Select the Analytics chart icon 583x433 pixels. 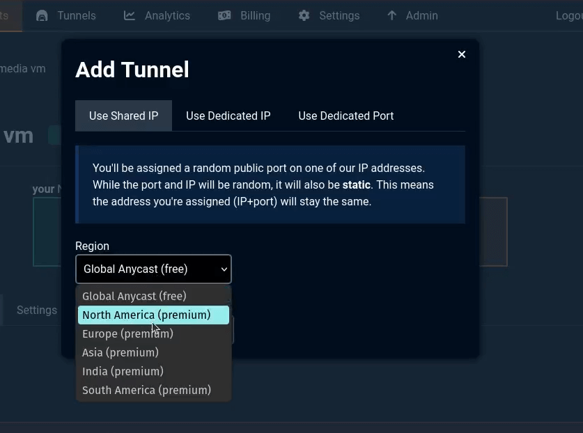tap(130, 15)
